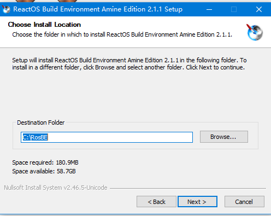Click the subtitle about choosing install folder
This screenshot has height=216, width=271.
click(x=122, y=34)
